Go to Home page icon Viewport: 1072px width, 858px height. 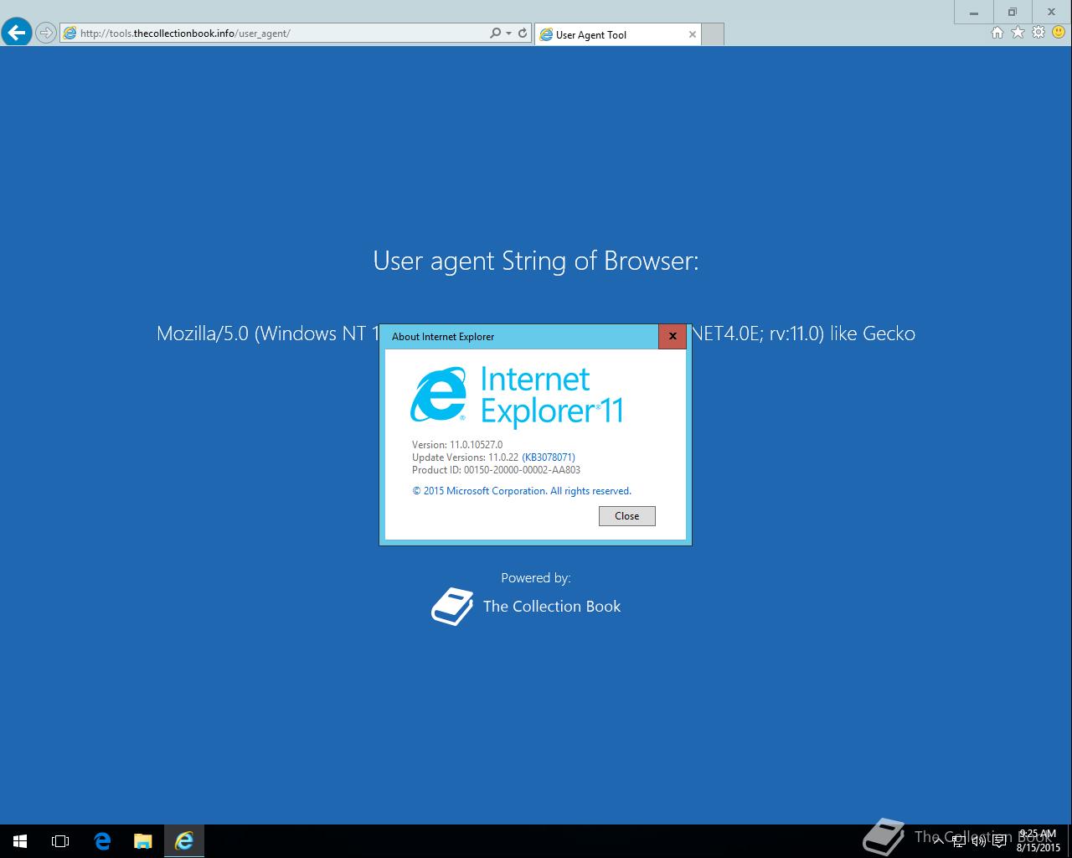[x=997, y=33]
